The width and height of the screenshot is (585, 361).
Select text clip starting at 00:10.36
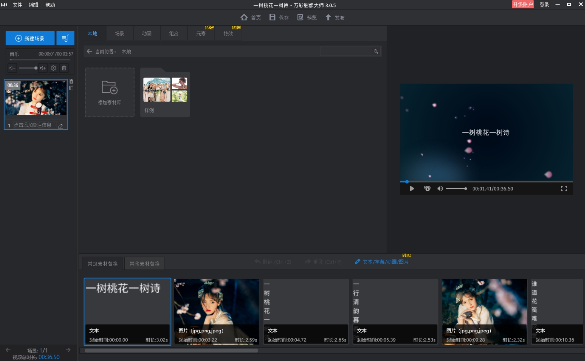click(x=557, y=311)
